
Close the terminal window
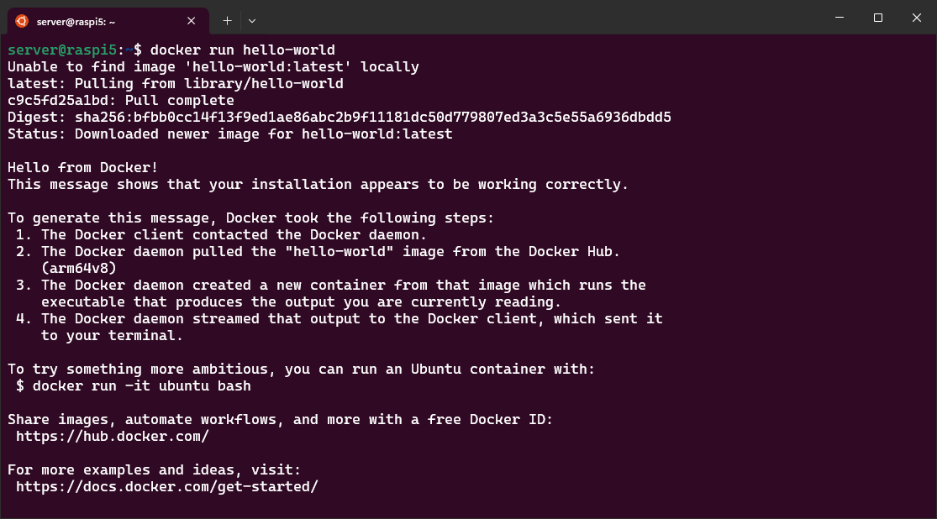(x=917, y=18)
